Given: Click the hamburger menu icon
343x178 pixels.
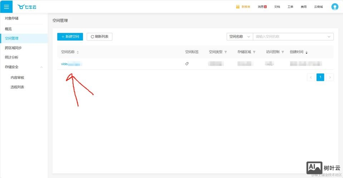Looking at the screenshot, I should [6, 7].
